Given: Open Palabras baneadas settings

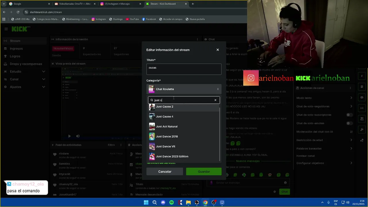Looking at the screenshot, I should (x=324, y=149).
